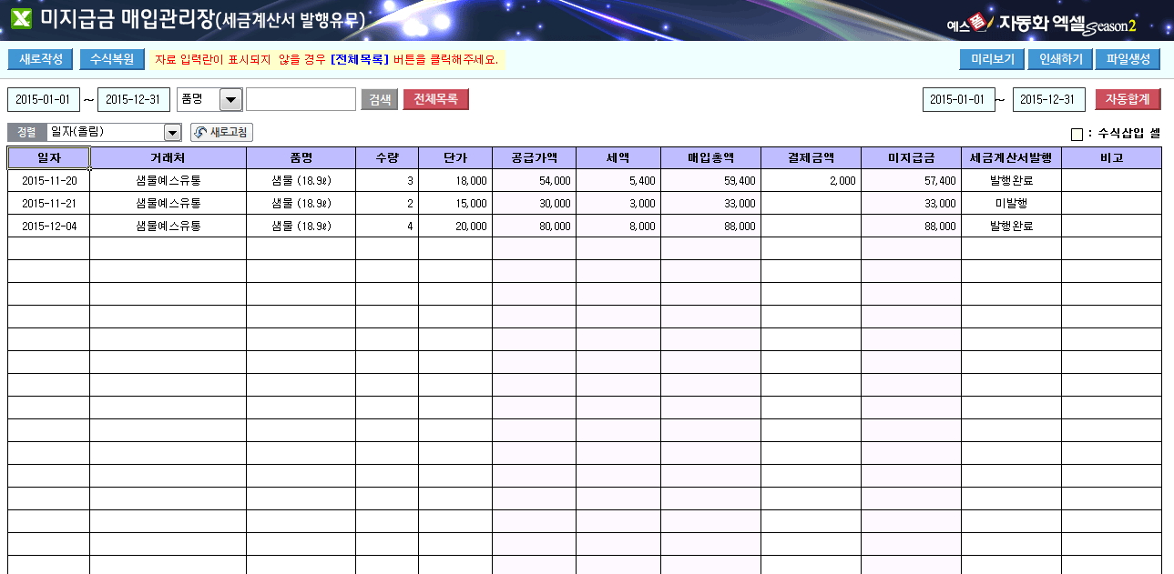Click the supply amount cell 80,000

534,226
